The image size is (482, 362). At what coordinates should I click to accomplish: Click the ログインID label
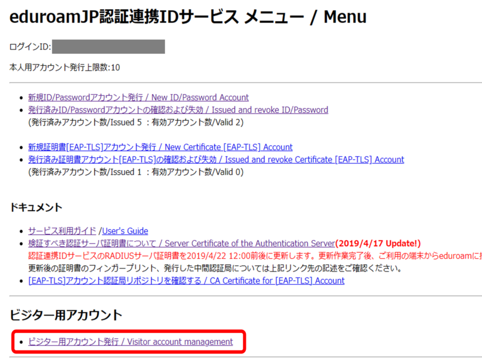pos(30,47)
